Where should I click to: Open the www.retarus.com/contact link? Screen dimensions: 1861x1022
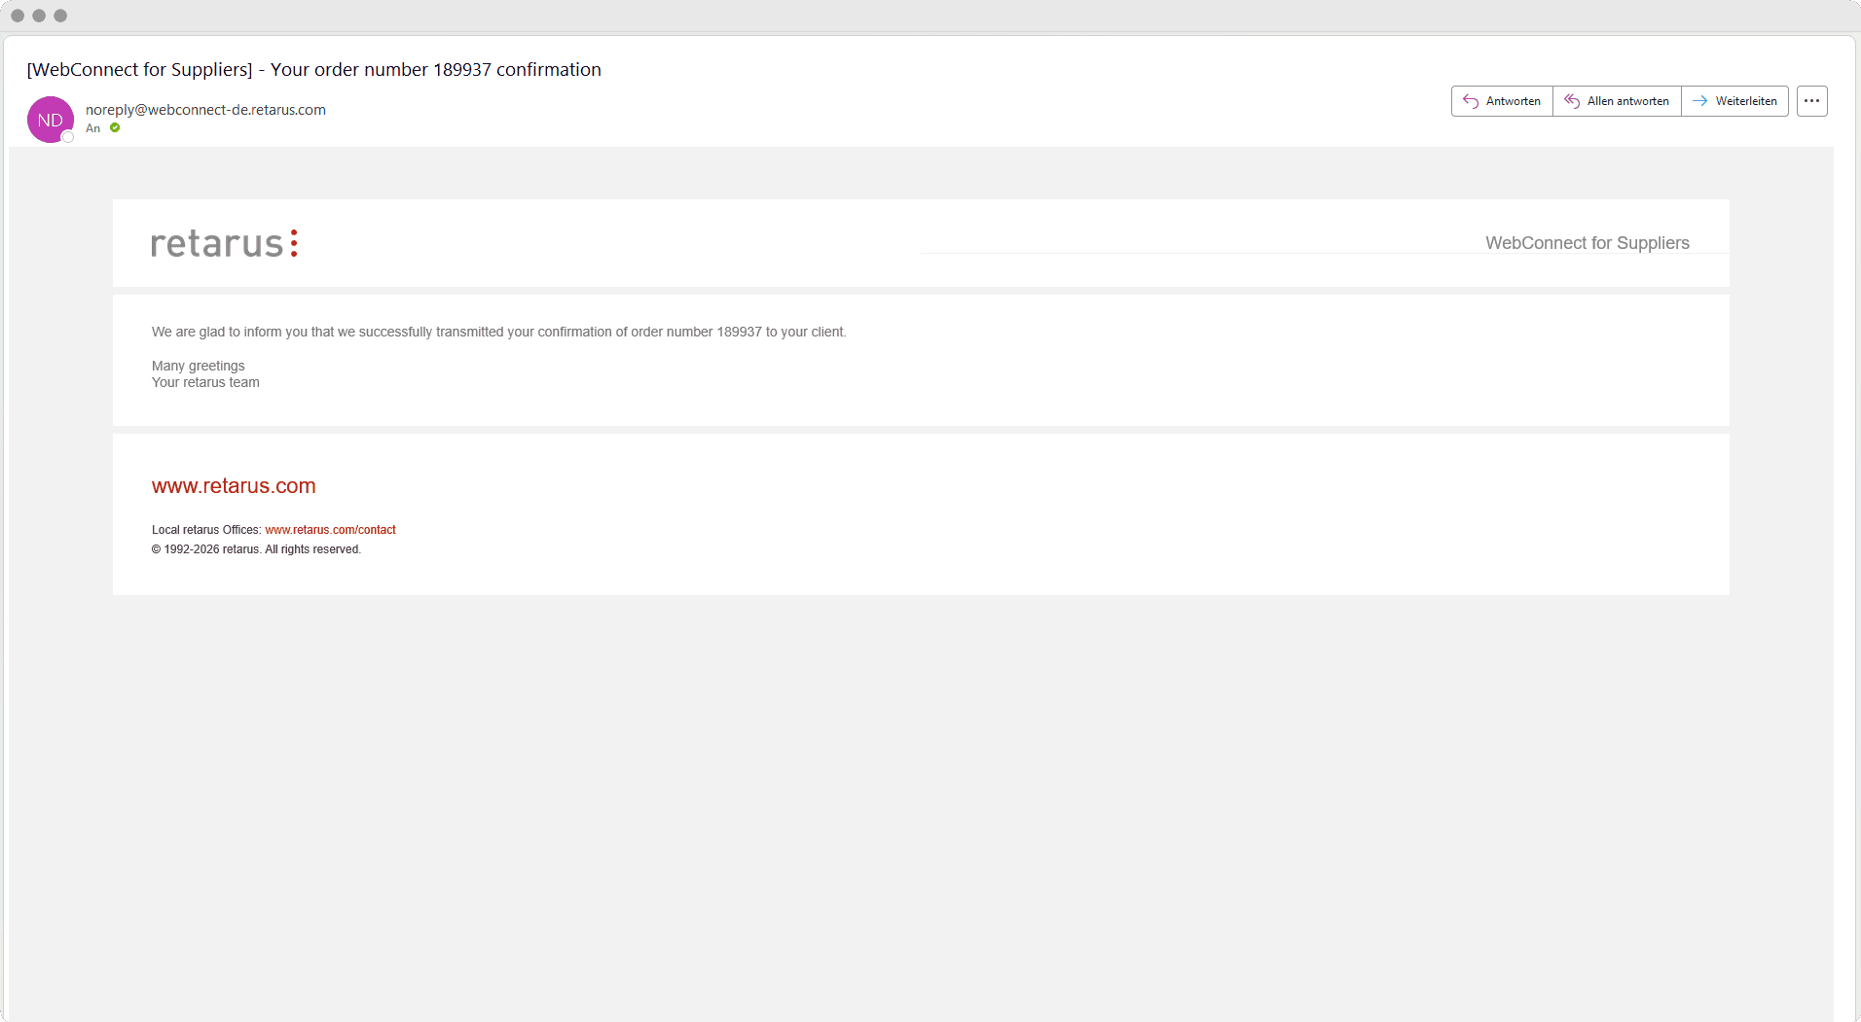(330, 530)
